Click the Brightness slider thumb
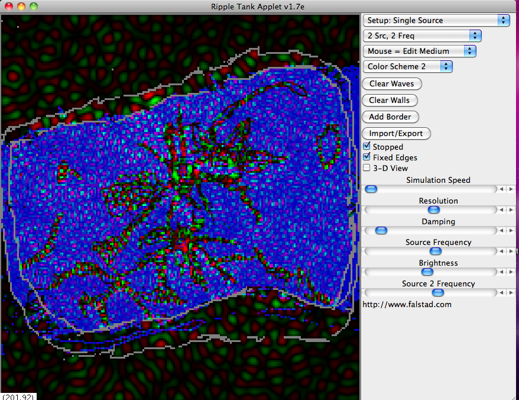The image size is (519, 400). pos(427,272)
